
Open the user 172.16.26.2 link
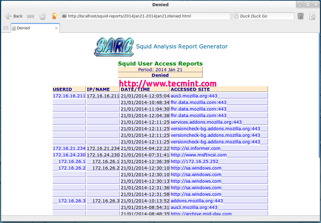72,168
